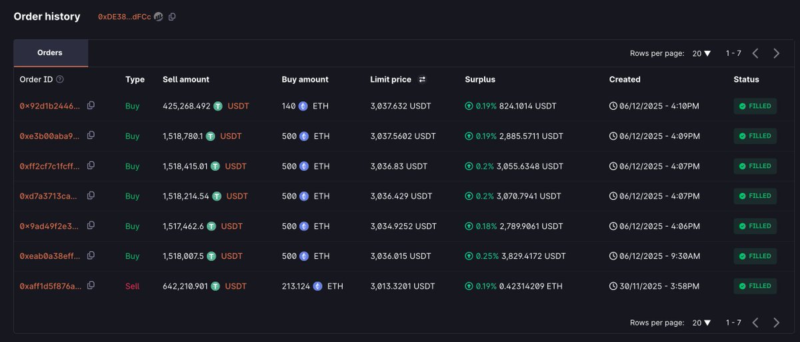
Task: Copy the wallet address 0xDE38...dFCc
Action: pyautogui.click(x=172, y=17)
